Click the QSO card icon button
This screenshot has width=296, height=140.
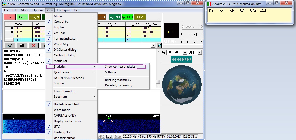point(21,45)
